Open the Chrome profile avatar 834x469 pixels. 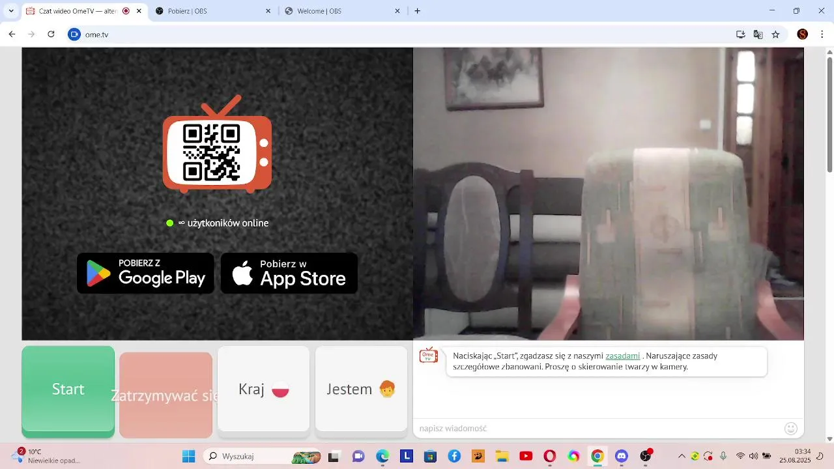[x=803, y=35]
